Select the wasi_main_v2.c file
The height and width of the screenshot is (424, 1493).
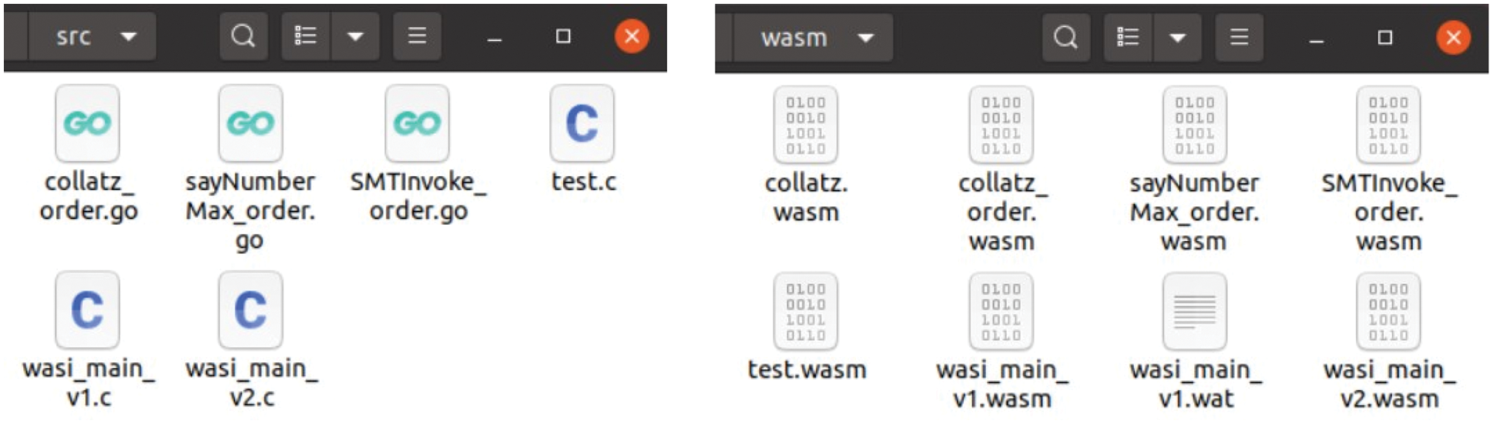coord(250,310)
